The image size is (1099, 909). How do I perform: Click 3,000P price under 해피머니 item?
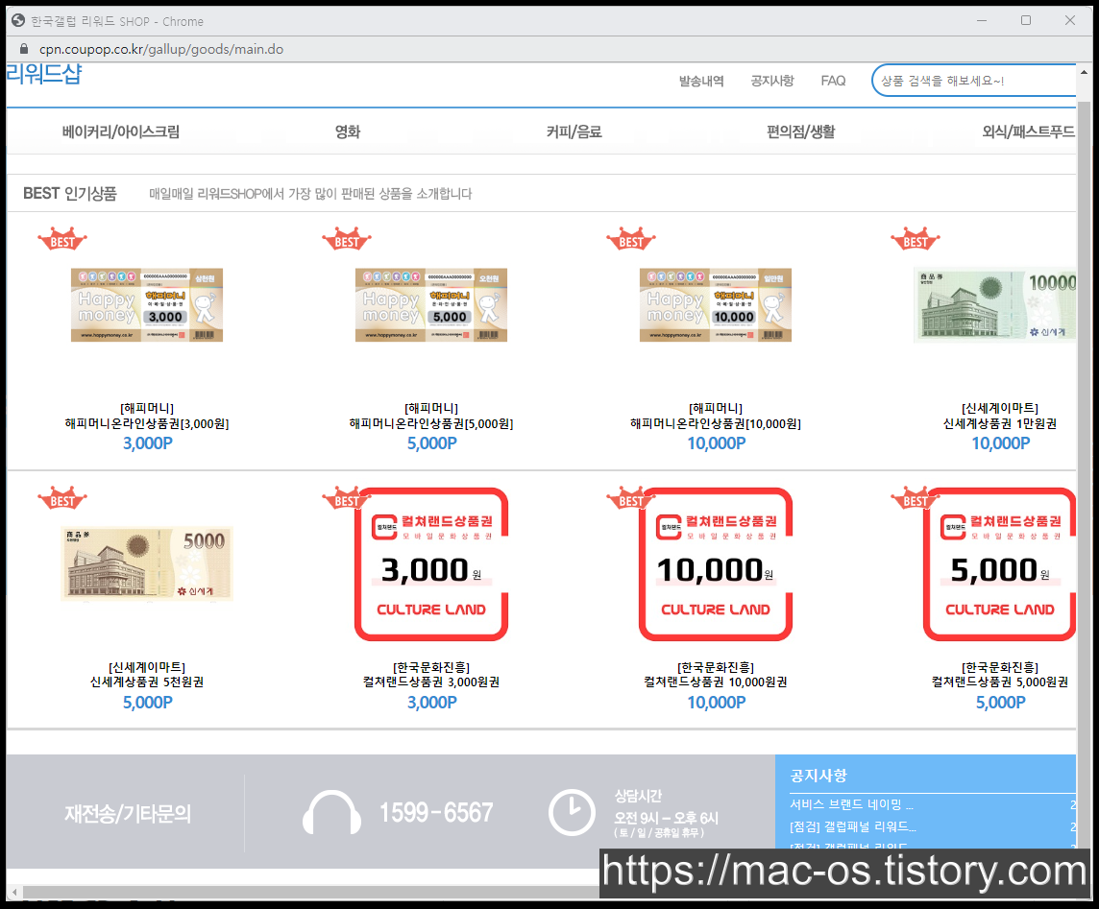click(147, 443)
